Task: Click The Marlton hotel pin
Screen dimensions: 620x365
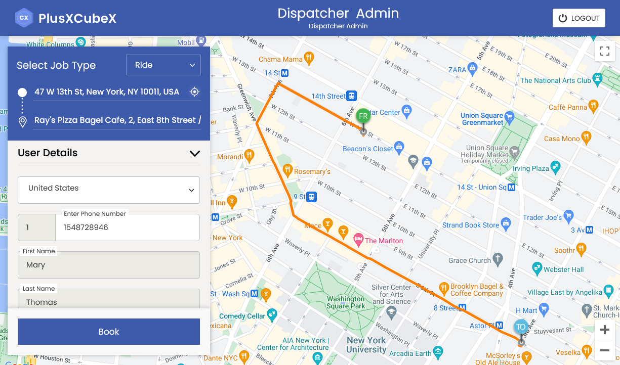Action: coord(358,239)
